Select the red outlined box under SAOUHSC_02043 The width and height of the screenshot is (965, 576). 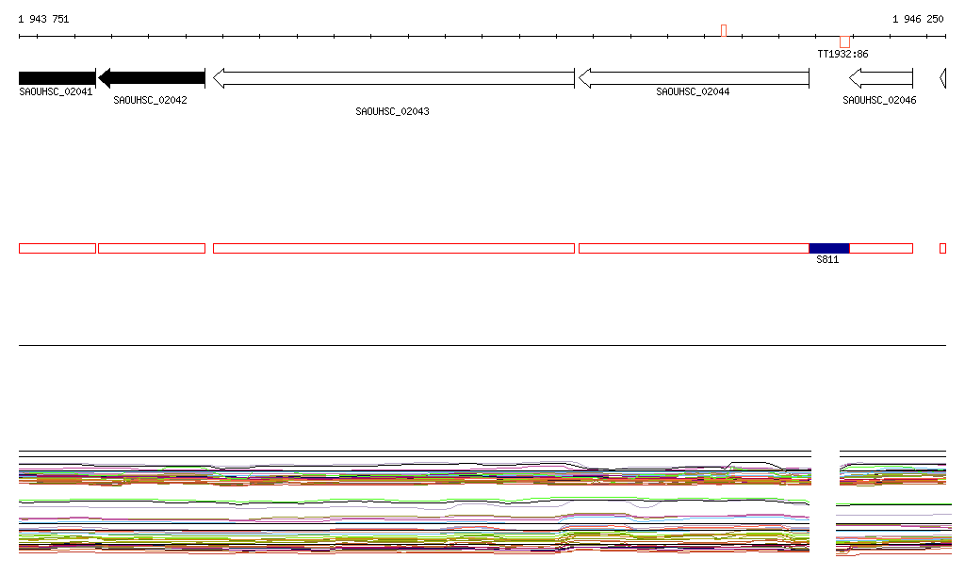394,248
